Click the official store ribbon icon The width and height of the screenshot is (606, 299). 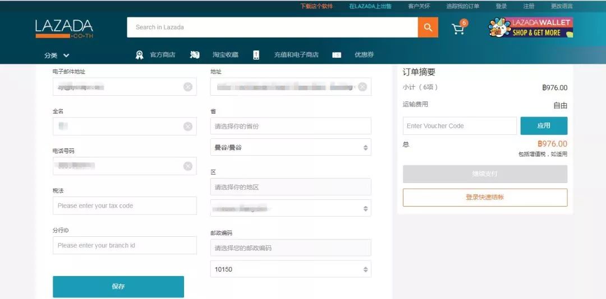tap(140, 55)
